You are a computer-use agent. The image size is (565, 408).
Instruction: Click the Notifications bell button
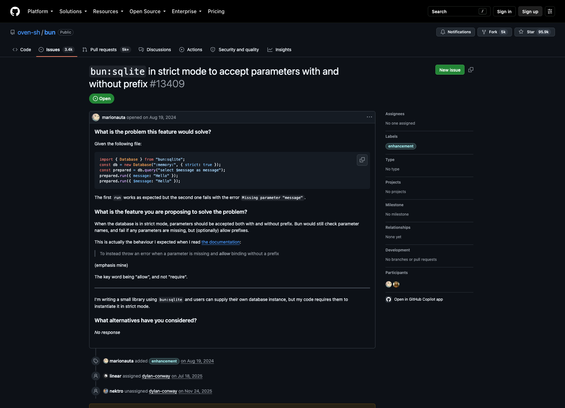455,32
